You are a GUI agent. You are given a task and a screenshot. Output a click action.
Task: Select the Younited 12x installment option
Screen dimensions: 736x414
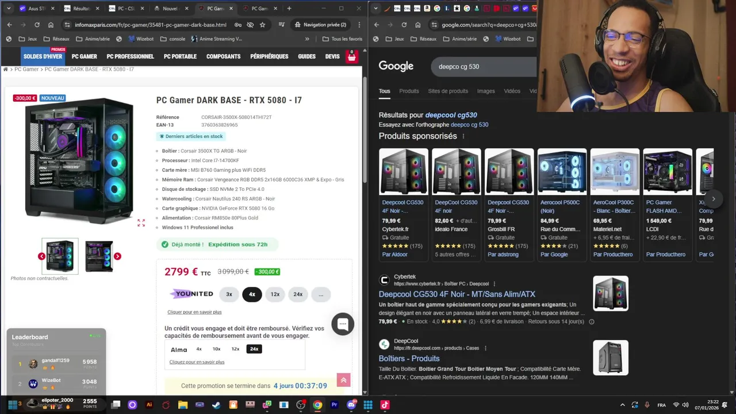click(275, 294)
